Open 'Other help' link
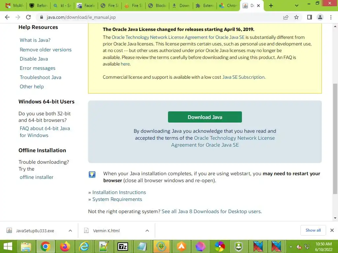This screenshot has width=338, height=253. (32, 87)
